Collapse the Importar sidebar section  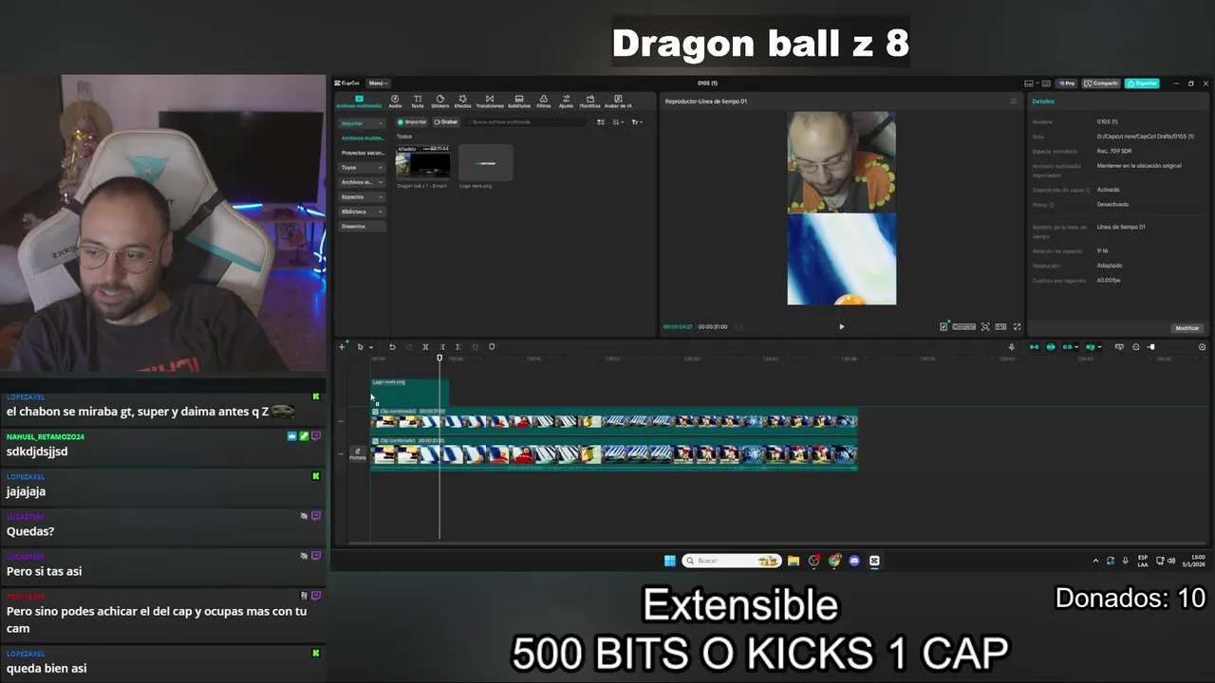point(362,123)
